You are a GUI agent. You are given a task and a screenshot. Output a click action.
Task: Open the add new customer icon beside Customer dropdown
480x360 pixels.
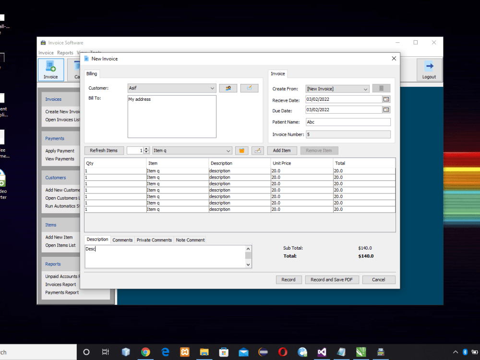[228, 88]
